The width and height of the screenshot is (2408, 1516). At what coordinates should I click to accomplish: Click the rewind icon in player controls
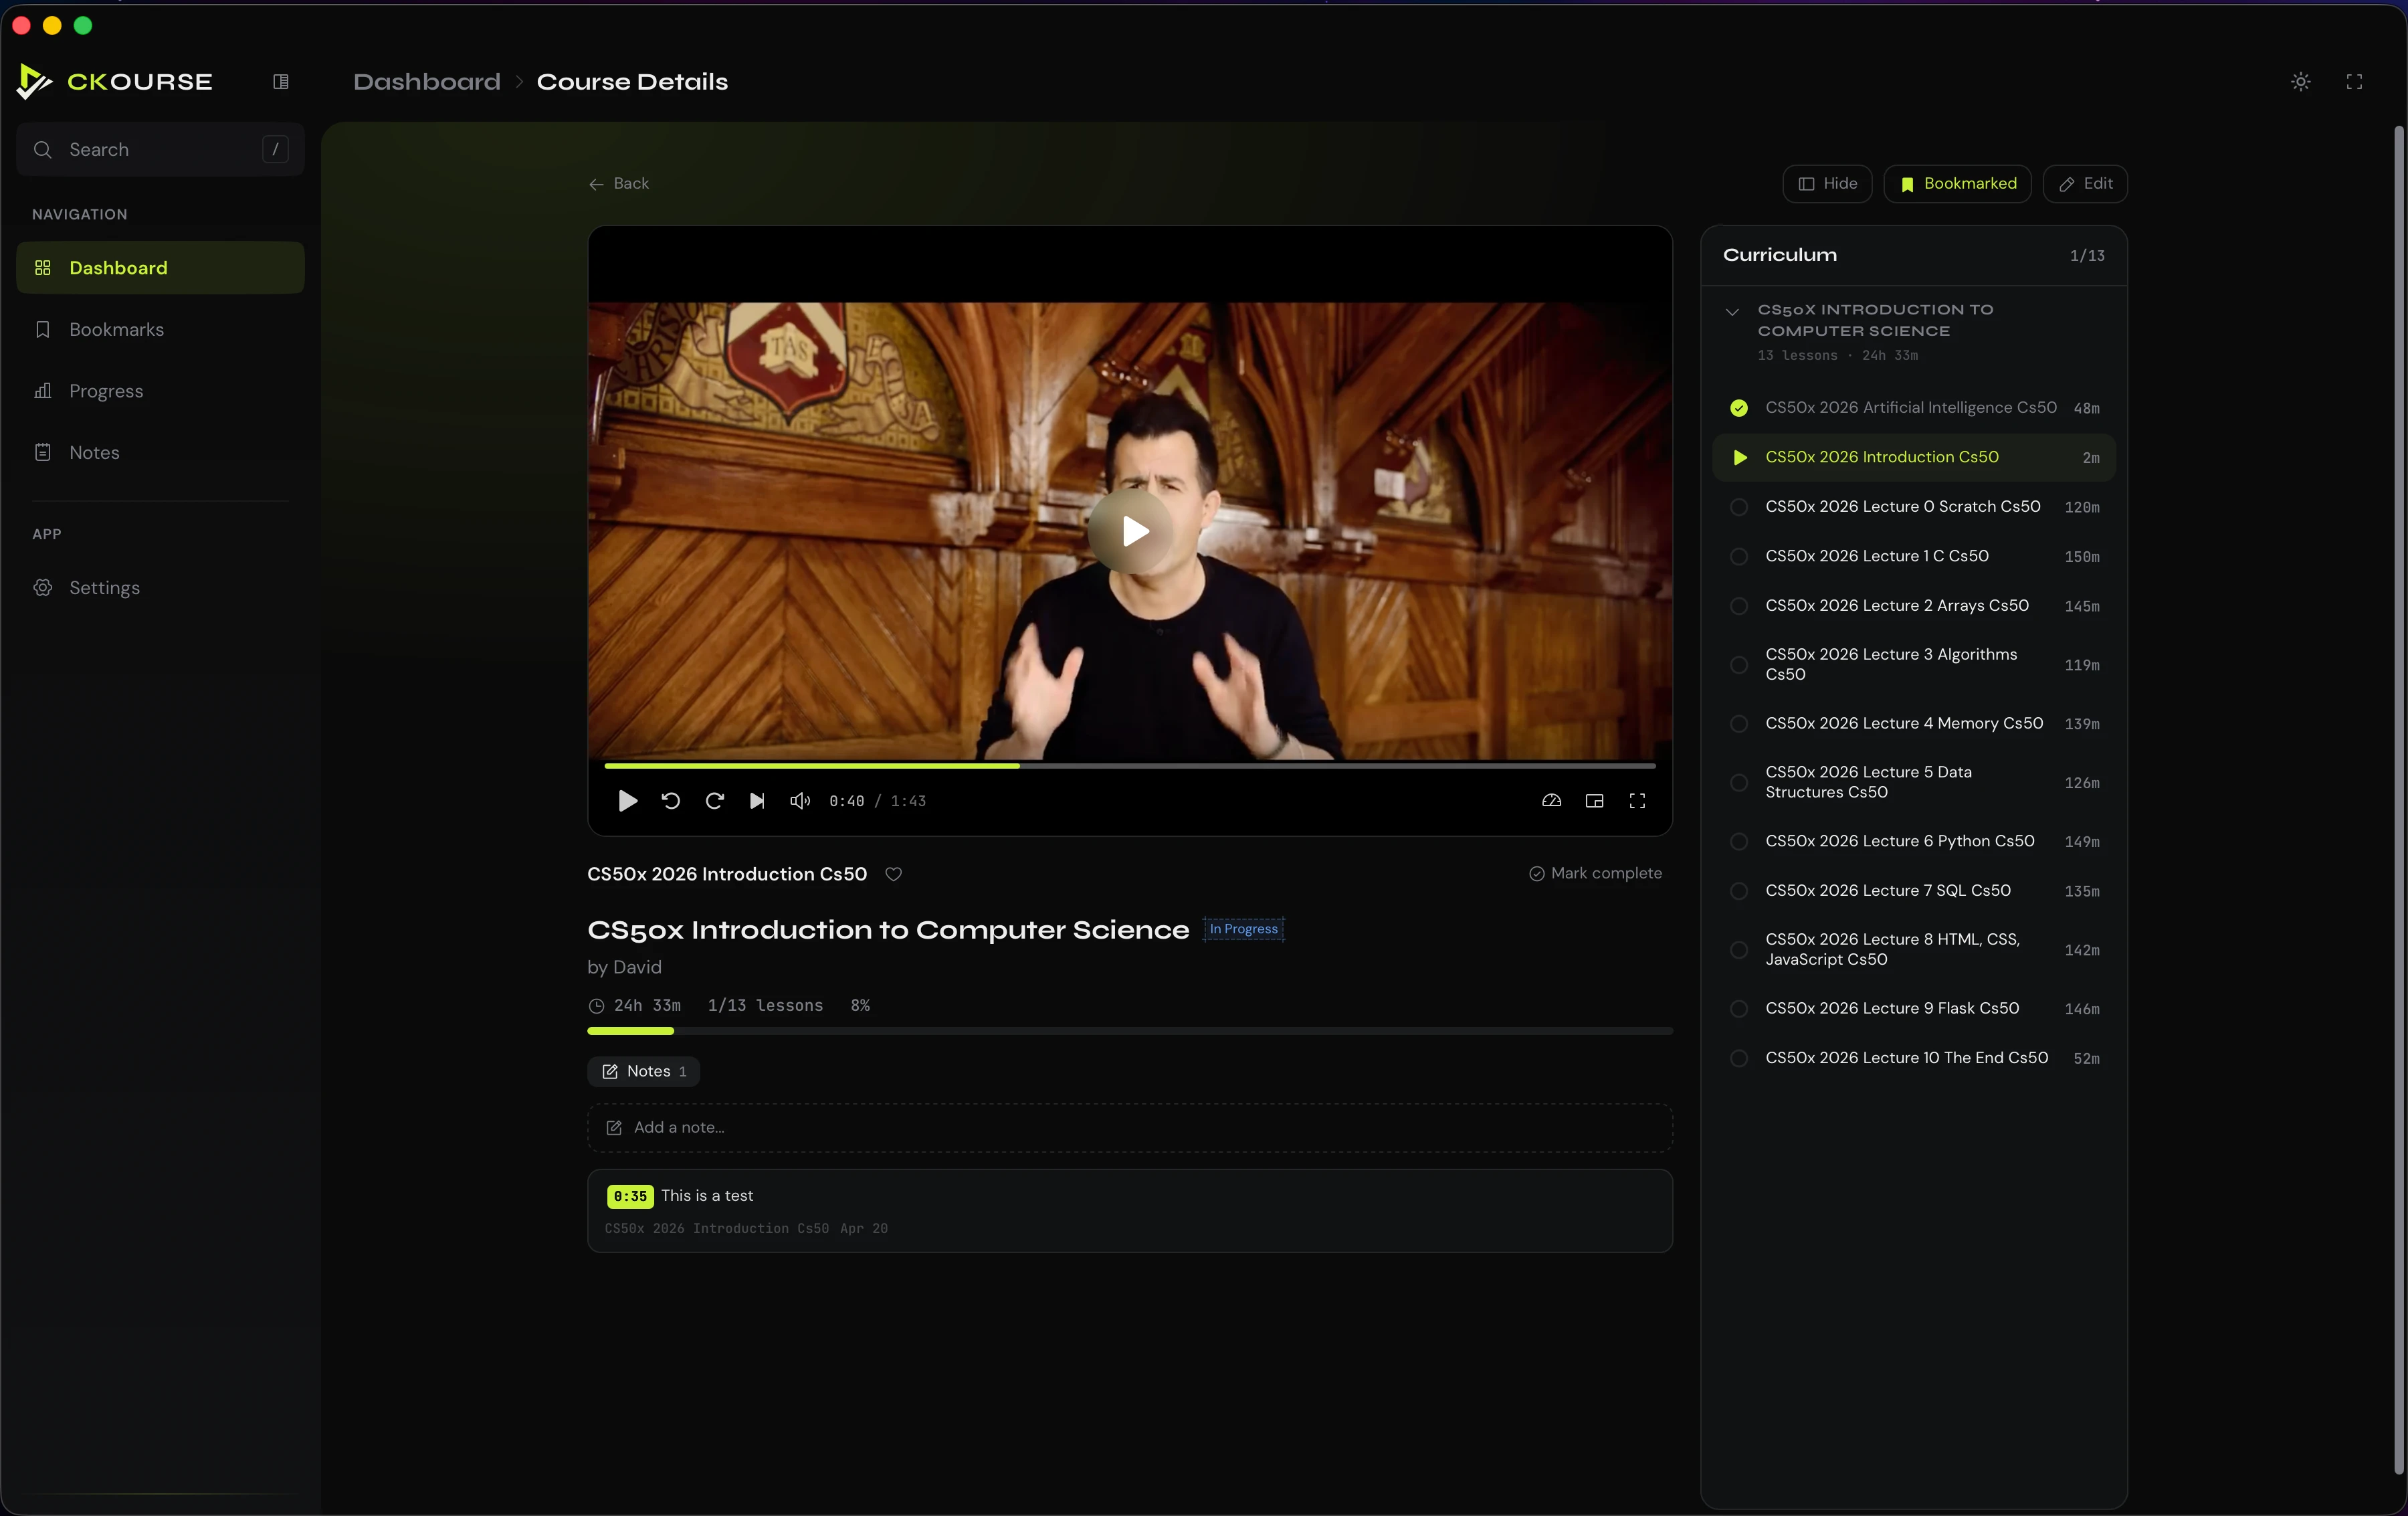pyautogui.click(x=671, y=801)
